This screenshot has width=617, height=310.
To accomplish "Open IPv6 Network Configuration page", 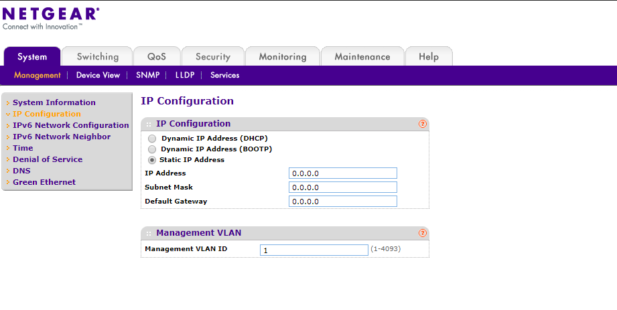I will [x=70, y=125].
